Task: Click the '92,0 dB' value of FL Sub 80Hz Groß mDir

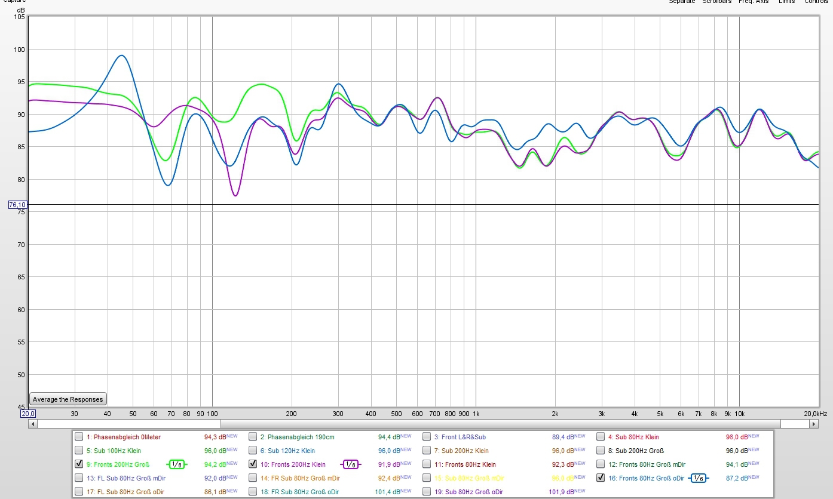Action: click(215, 478)
